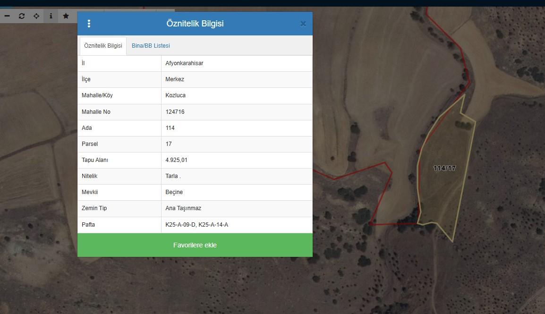This screenshot has width=545, height=314.
Task: Click the zoom out minus icon
Action: point(7,16)
